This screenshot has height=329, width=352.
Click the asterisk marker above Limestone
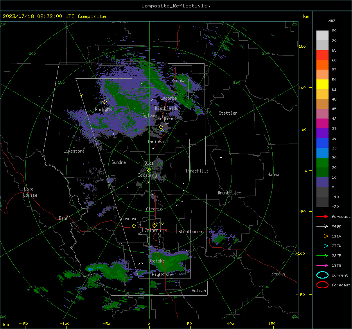74,147
